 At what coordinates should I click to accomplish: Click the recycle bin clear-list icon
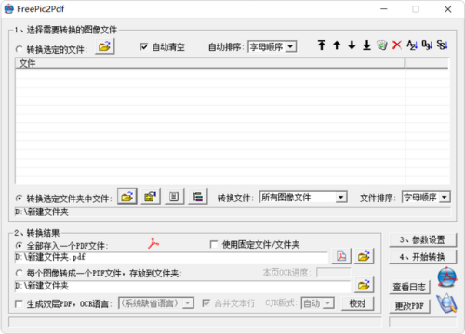[x=382, y=45]
